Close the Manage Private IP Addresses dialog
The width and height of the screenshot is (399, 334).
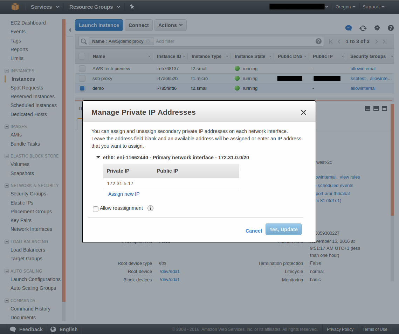303,112
